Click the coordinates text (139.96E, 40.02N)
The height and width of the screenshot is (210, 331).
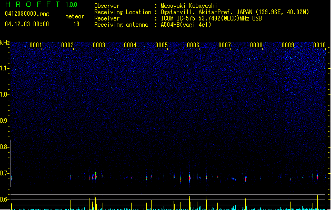pos(282,12)
